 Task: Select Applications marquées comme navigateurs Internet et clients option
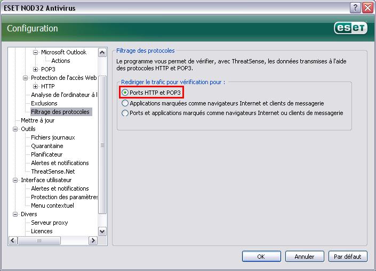pyautogui.click(x=125, y=103)
